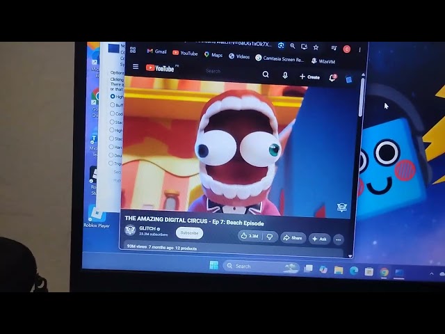Screen dimensions: 445x334
Task: Click the video player to pause
Action: point(238,146)
